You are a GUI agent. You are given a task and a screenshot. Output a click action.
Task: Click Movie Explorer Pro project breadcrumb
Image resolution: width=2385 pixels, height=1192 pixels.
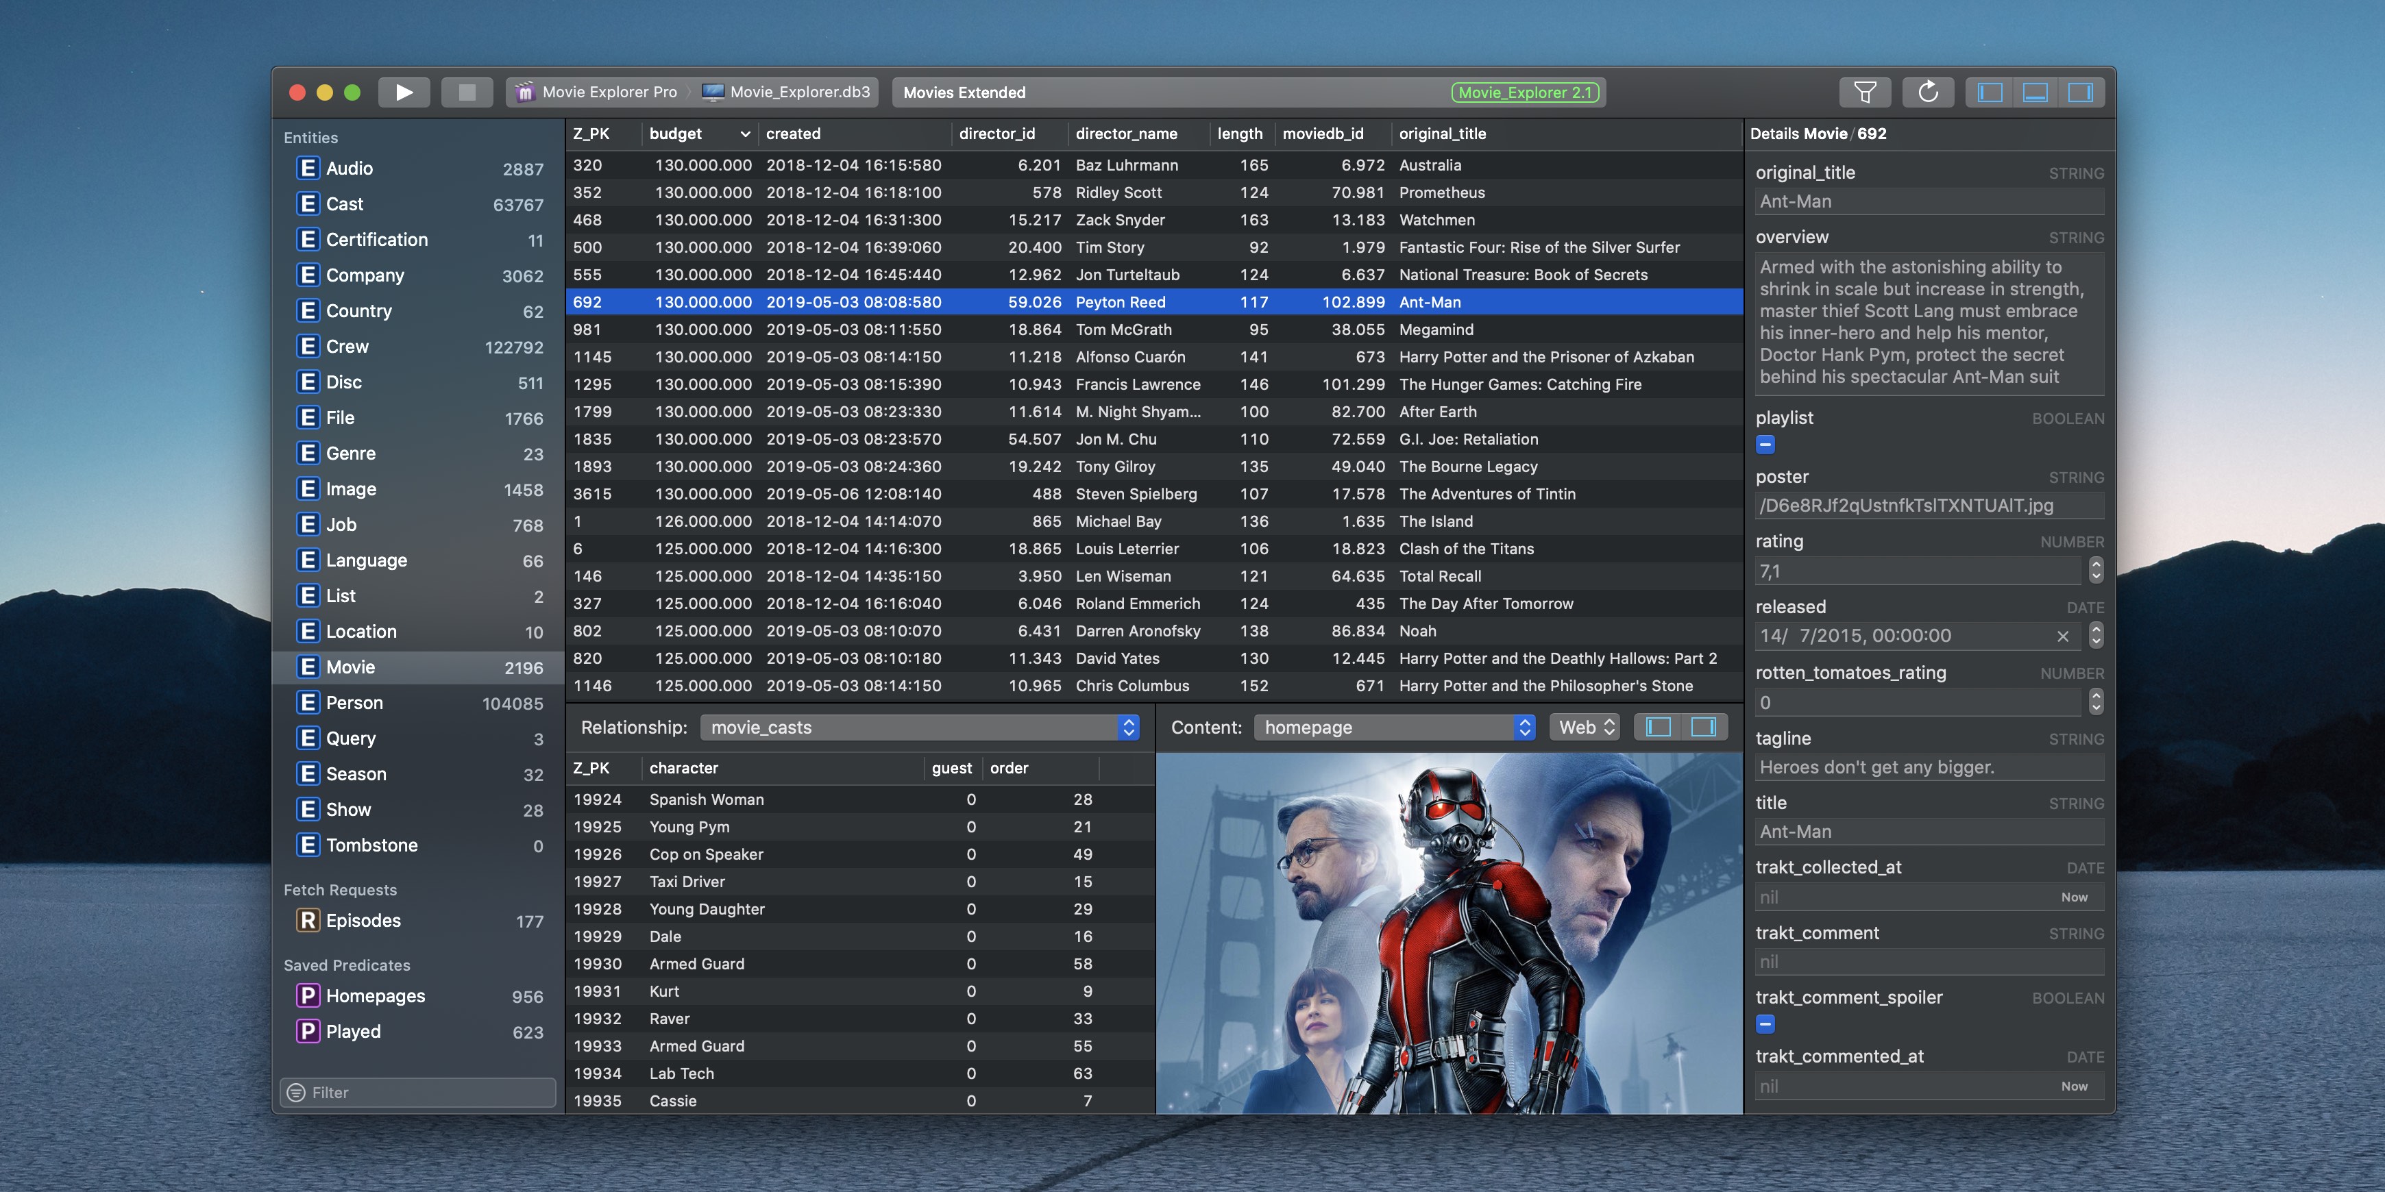point(597,92)
